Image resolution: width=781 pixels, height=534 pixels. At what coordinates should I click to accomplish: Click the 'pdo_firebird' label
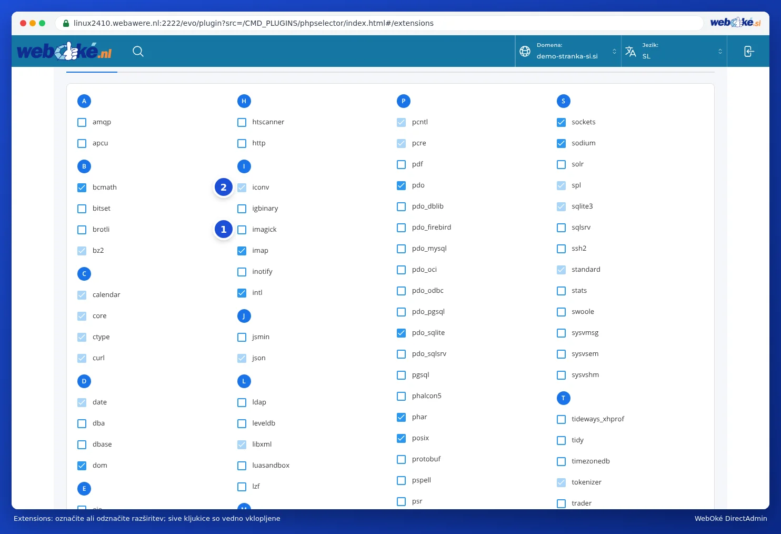[x=432, y=228]
